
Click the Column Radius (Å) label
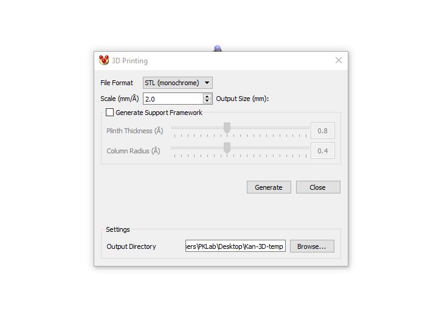133,151
